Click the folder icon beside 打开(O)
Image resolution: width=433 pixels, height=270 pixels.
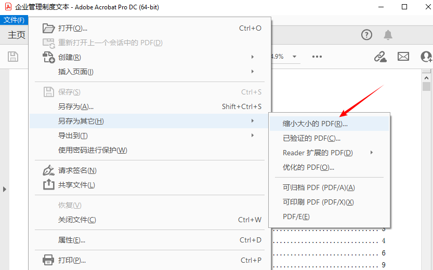(x=49, y=28)
